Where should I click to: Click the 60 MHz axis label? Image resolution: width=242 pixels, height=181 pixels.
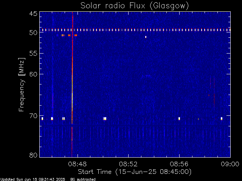pyautogui.click(x=33, y=74)
